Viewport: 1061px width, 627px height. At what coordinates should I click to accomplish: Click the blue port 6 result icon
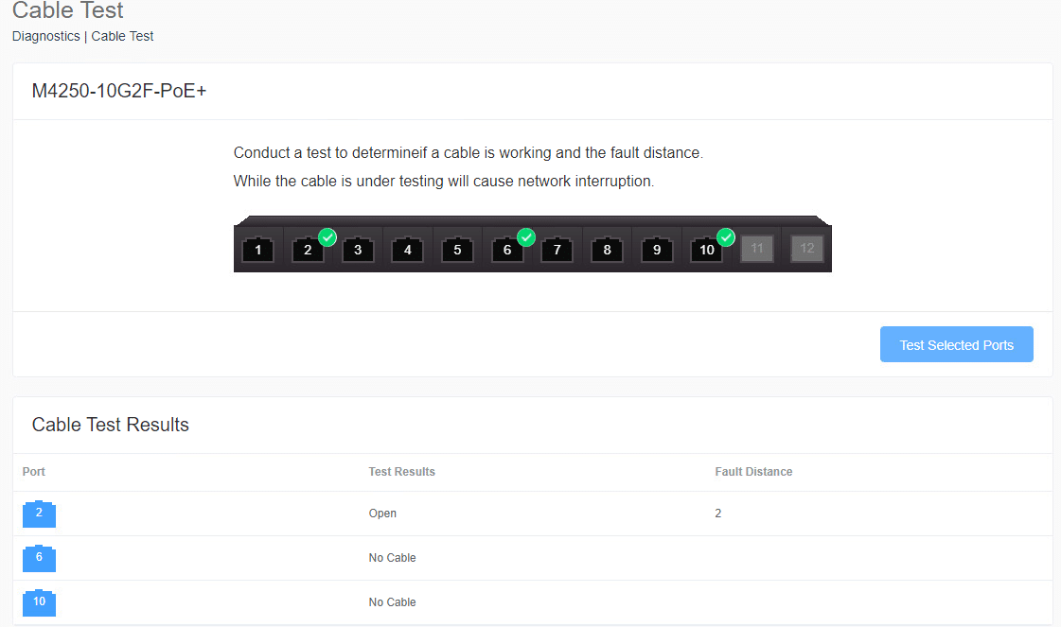[39, 558]
